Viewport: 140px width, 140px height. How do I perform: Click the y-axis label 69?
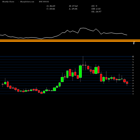click(133, 65)
